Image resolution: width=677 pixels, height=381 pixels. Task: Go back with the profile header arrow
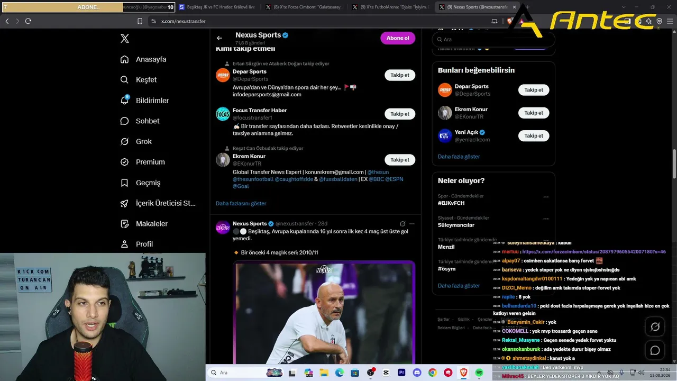[219, 38]
